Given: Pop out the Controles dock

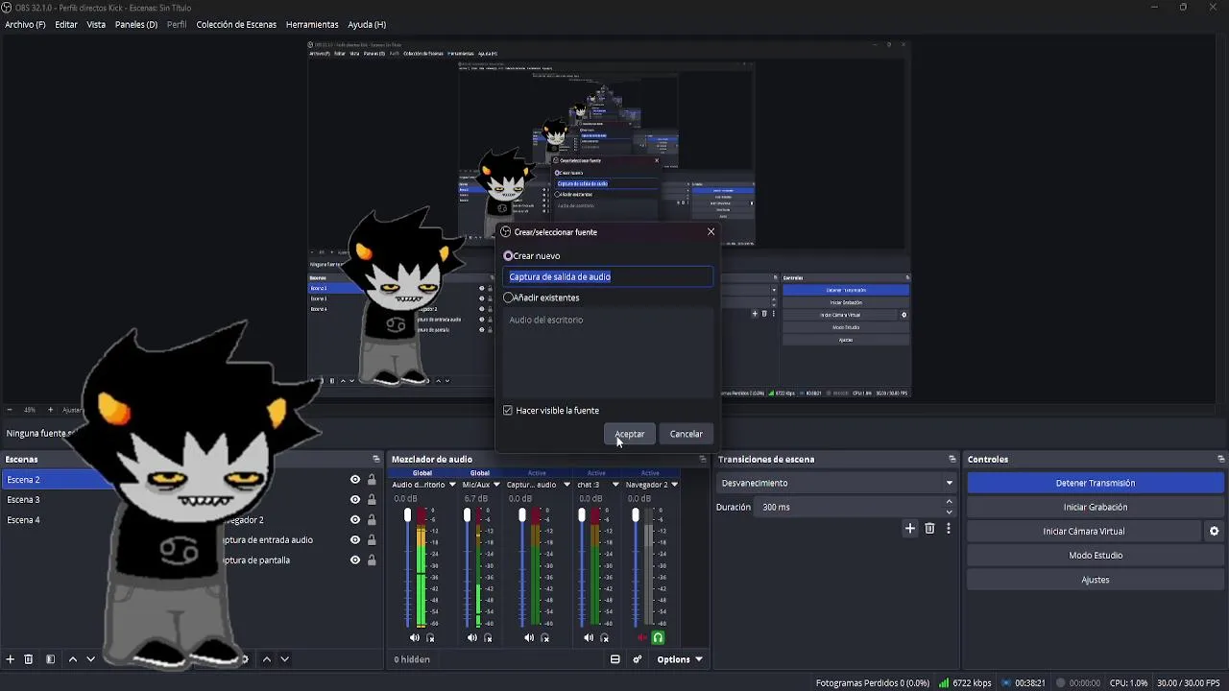Looking at the screenshot, I should tap(1221, 459).
